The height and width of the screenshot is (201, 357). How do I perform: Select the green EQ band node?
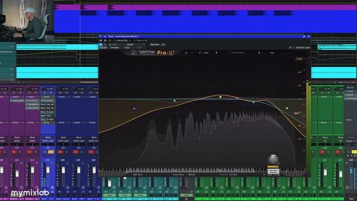[287, 108]
